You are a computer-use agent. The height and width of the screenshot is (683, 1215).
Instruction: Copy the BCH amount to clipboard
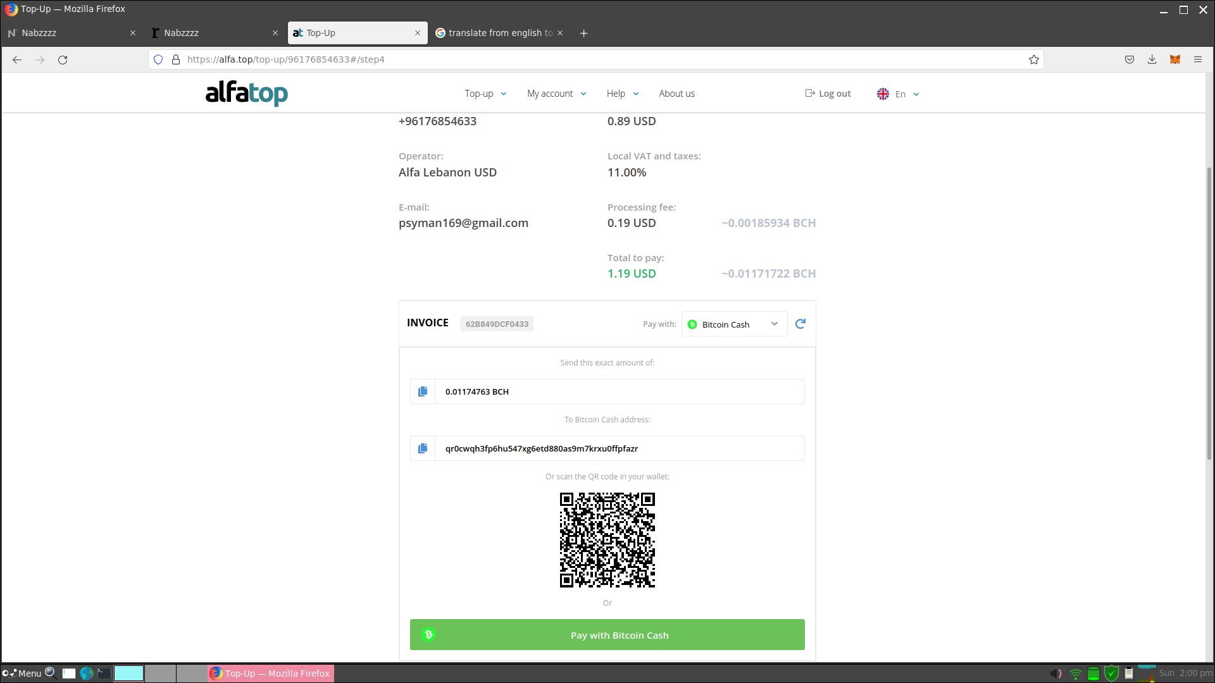click(423, 391)
